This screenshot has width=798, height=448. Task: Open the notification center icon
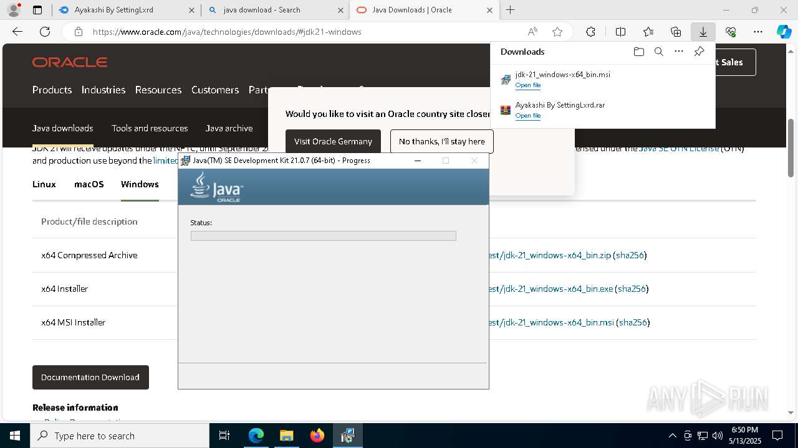point(777,436)
